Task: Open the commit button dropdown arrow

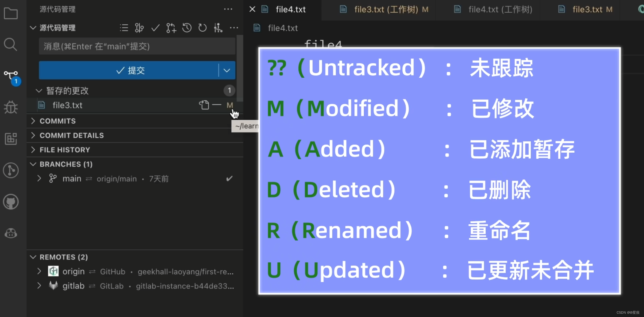Action: click(x=227, y=70)
